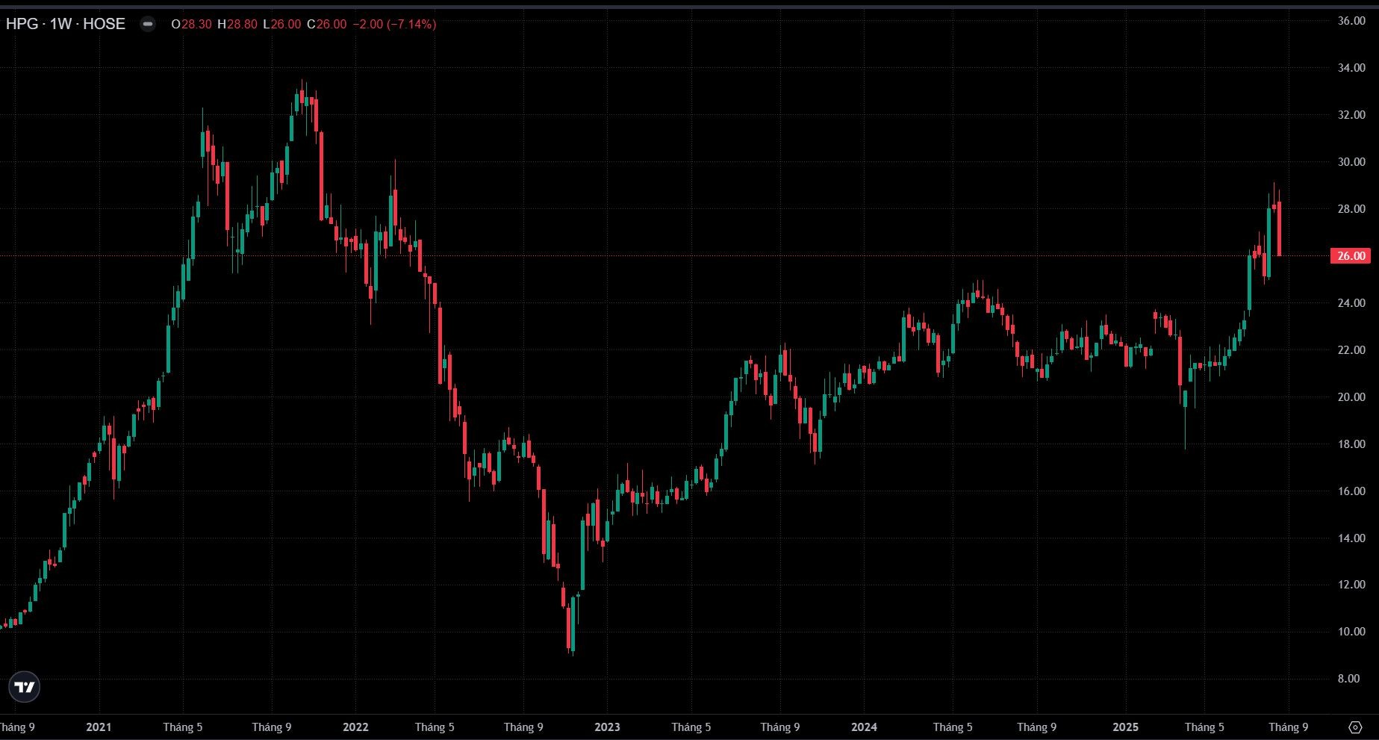Select the 2024 marker on the time axis
1379x740 pixels.
pos(864,727)
